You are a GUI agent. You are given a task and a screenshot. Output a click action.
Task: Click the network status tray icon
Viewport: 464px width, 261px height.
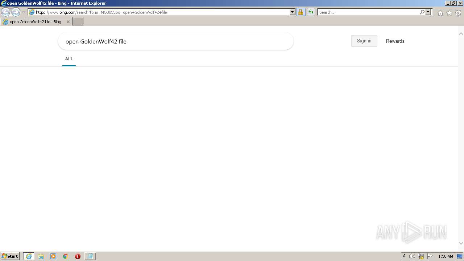point(421,256)
